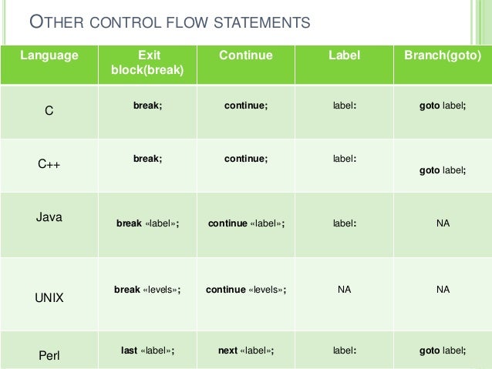Screen dimensions: 492x369
Task: Select the slide title Other Control Flow Statements
Action: pos(170,22)
